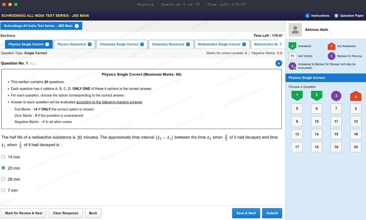Jump to question 18 in palette
This screenshot has width=366, height=220.
click(x=316, y=147)
